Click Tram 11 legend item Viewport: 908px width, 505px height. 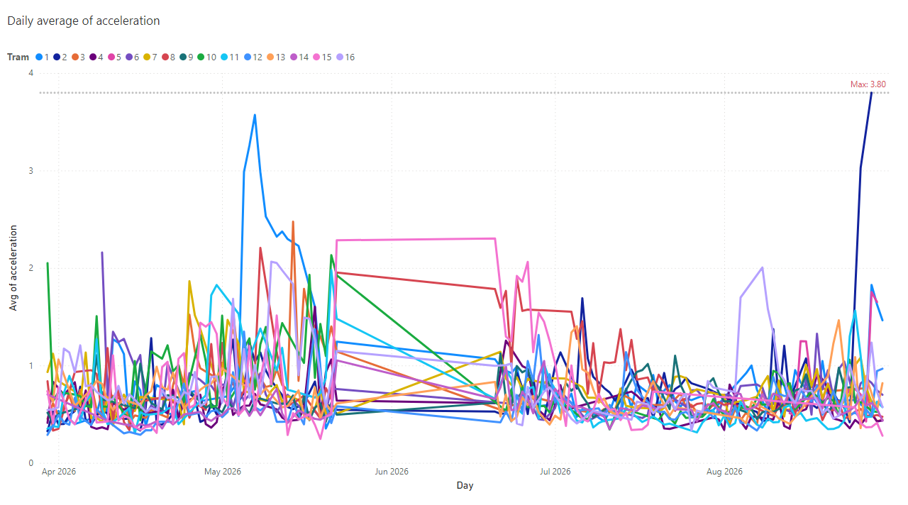pyautogui.click(x=228, y=57)
